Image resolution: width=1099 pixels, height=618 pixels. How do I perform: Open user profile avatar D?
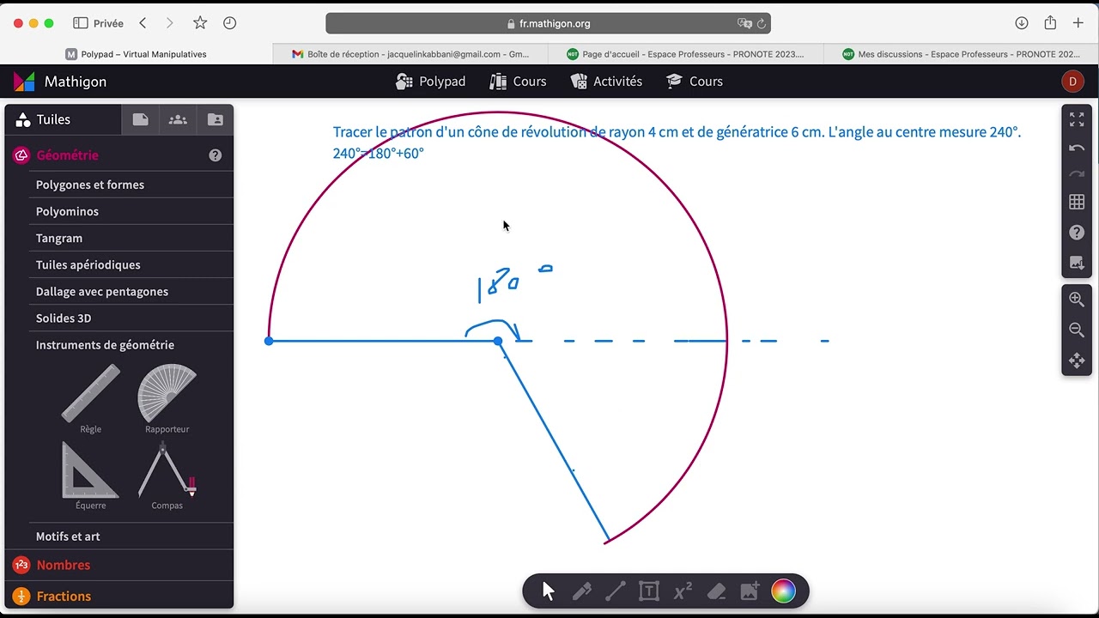(x=1072, y=82)
